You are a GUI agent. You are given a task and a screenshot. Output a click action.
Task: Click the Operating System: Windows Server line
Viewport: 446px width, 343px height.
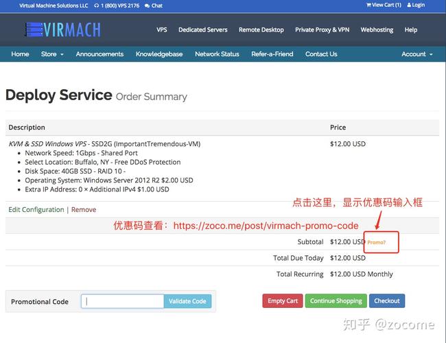click(109, 180)
